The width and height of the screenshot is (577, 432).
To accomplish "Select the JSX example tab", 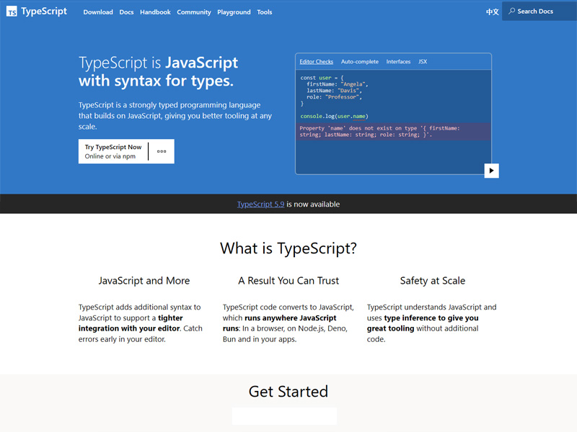I will point(423,61).
